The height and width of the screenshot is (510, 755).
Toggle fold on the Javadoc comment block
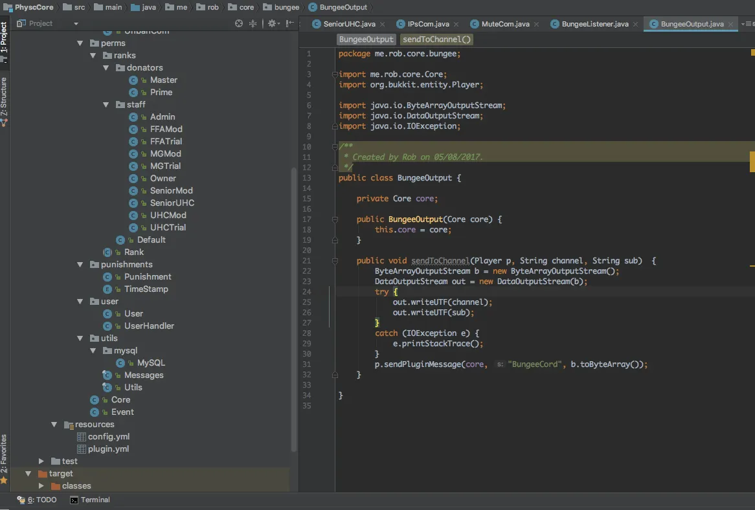[x=335, y=147]
